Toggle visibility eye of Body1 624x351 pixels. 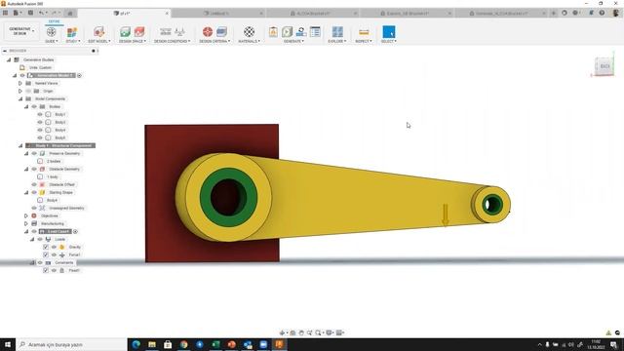click(x=40, y=114)
